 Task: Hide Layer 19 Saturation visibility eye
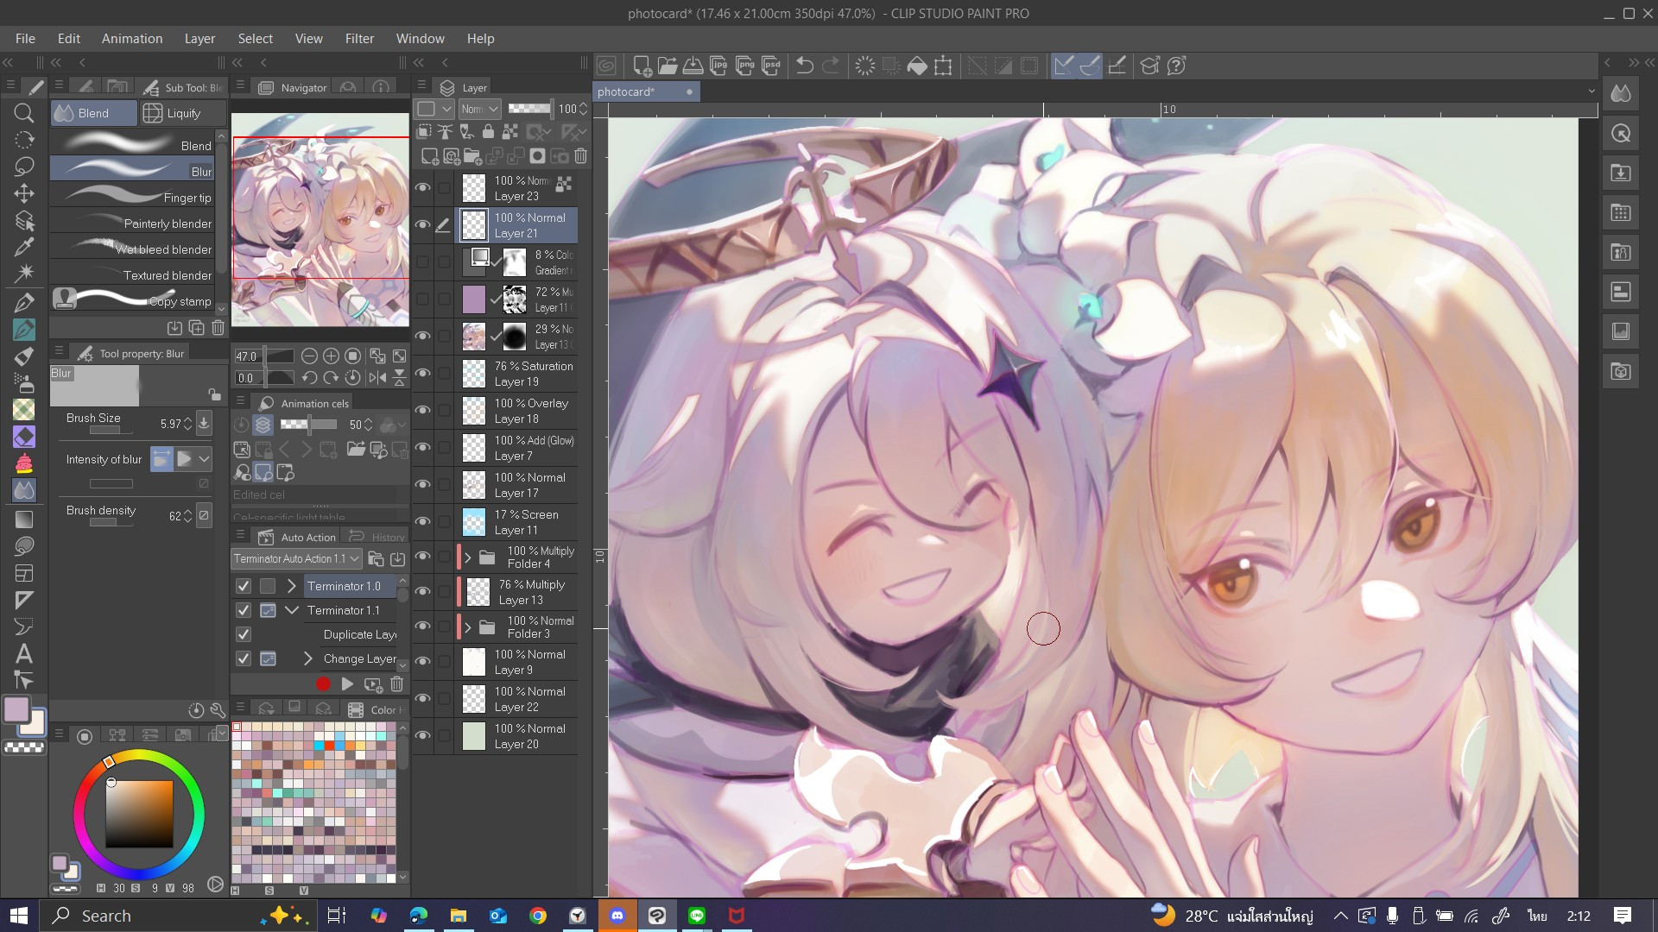[423, 374]
